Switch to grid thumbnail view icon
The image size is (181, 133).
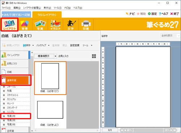(x=94, y=56)
